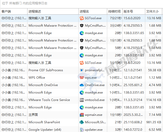Click the promecefpl process icon
Screen dimensions: 163x132
tap(82, 70)
